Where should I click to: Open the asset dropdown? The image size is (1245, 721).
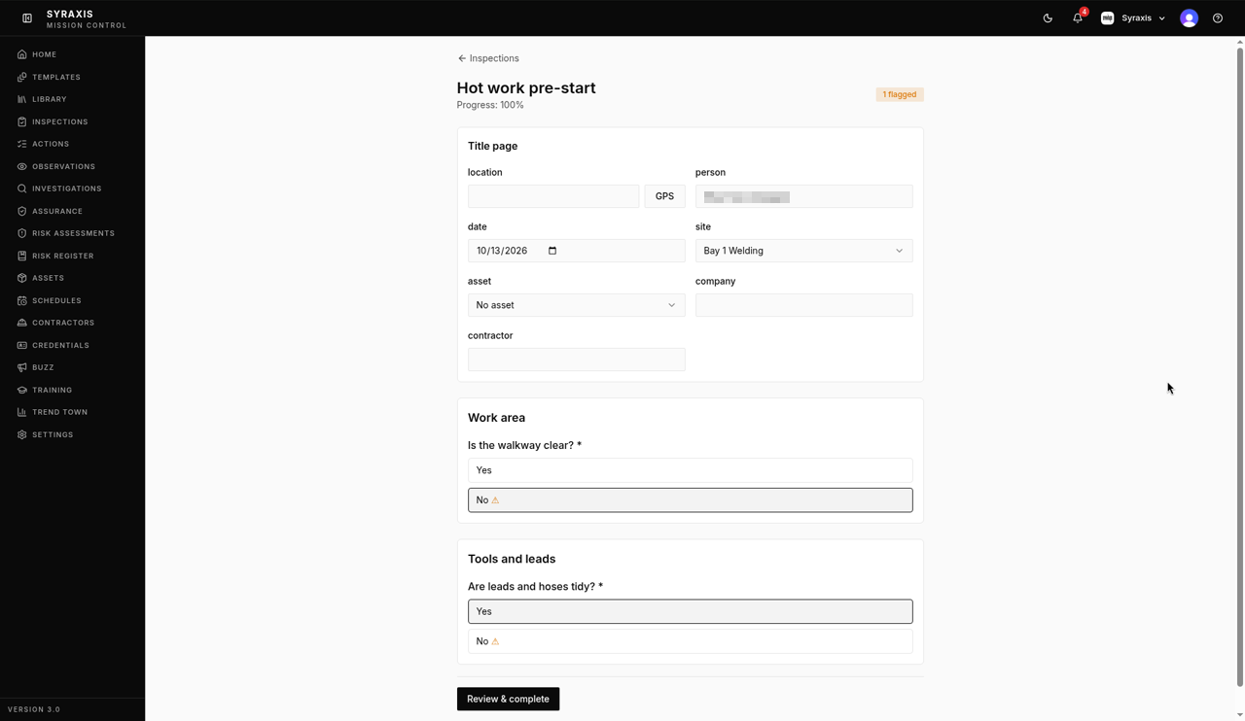[576, 305]
